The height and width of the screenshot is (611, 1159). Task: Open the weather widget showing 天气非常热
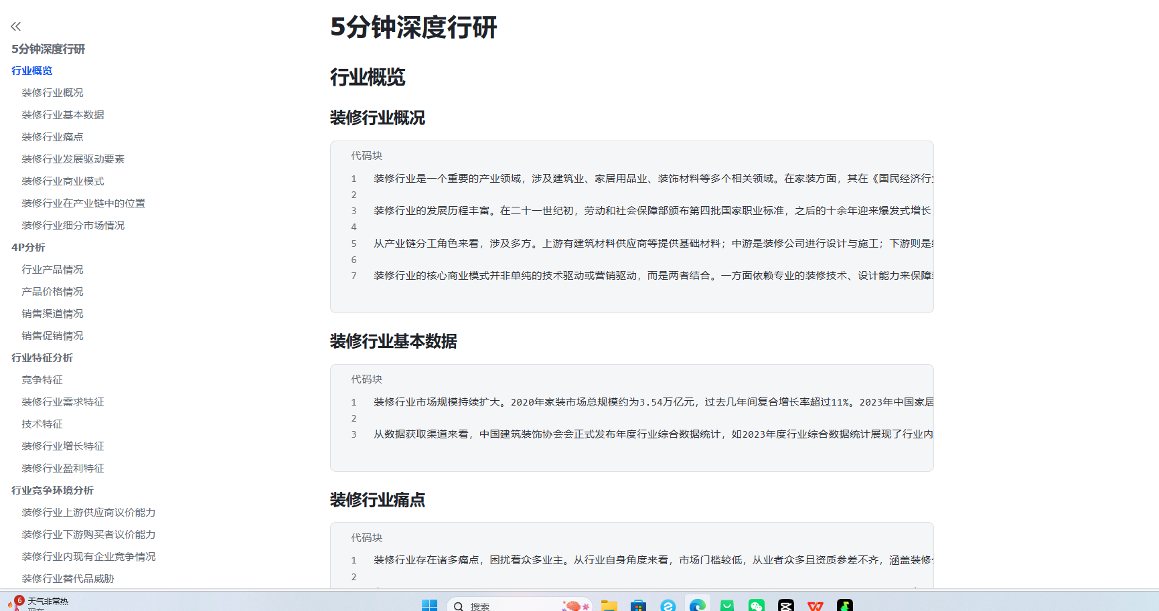(x=39, y=603)
